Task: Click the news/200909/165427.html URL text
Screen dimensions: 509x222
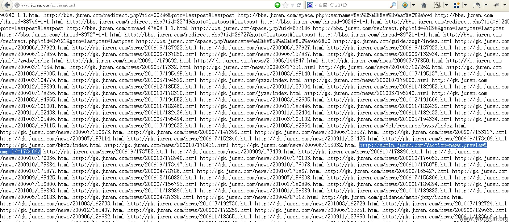Action: pos(387,171)
